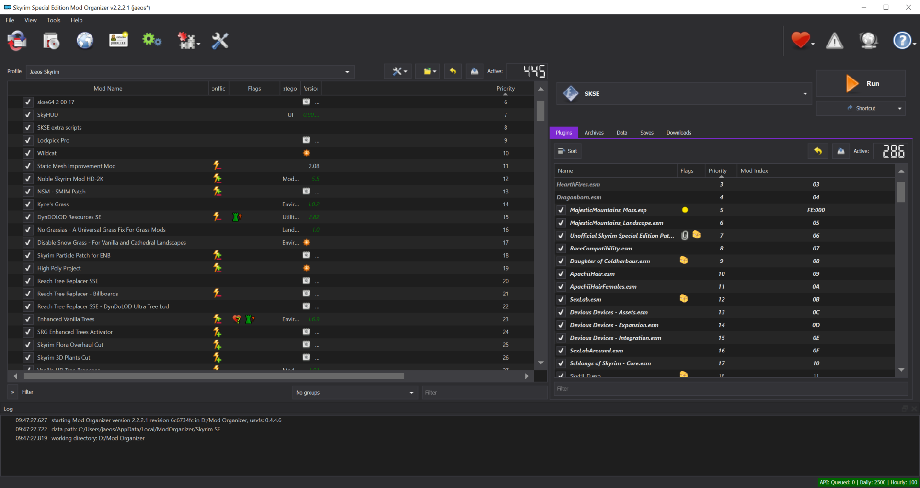Toggle the SkyHUD mod checkbox
920x488 pixels.
point(28,115)
